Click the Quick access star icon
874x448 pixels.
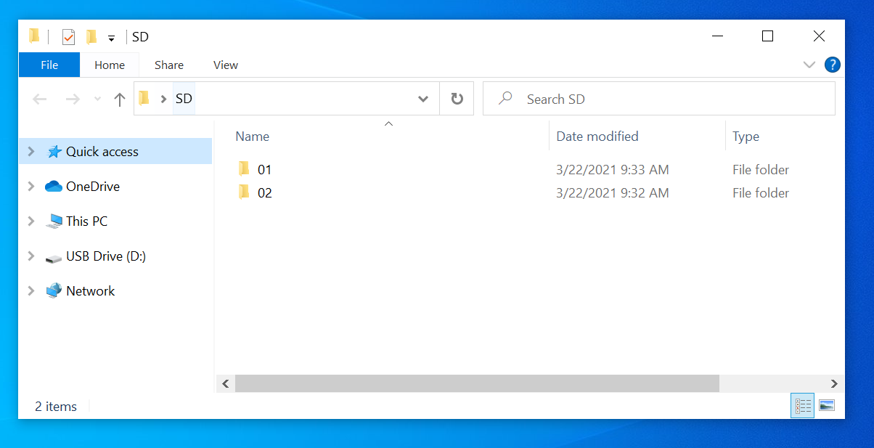point(54,151)
